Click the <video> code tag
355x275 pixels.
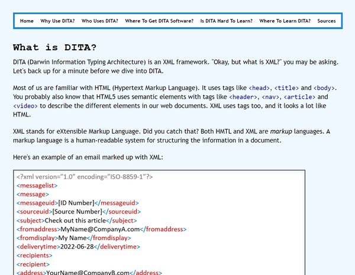26,106
